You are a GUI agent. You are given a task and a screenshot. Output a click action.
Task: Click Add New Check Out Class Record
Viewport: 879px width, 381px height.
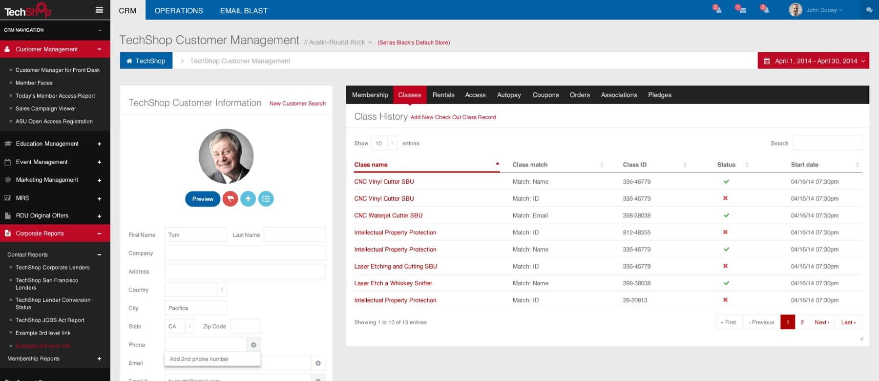point(453,117)
